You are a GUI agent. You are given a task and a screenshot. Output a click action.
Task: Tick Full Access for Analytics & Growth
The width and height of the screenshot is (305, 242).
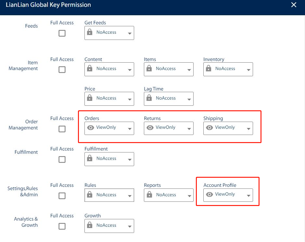click(62, 226)
